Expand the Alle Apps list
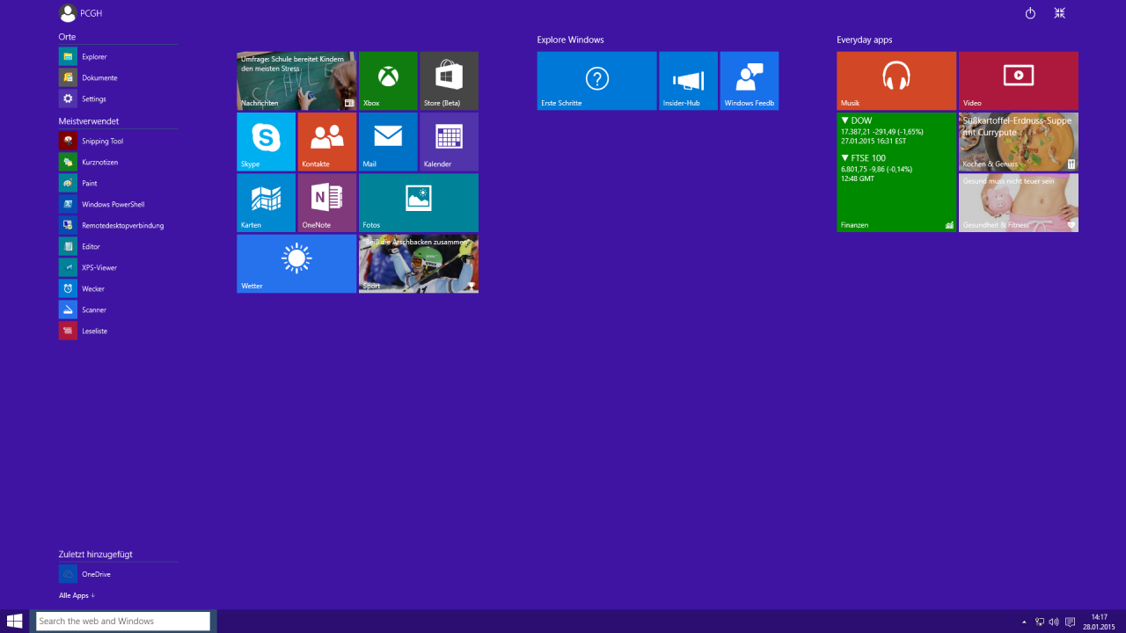 [77, 595]
